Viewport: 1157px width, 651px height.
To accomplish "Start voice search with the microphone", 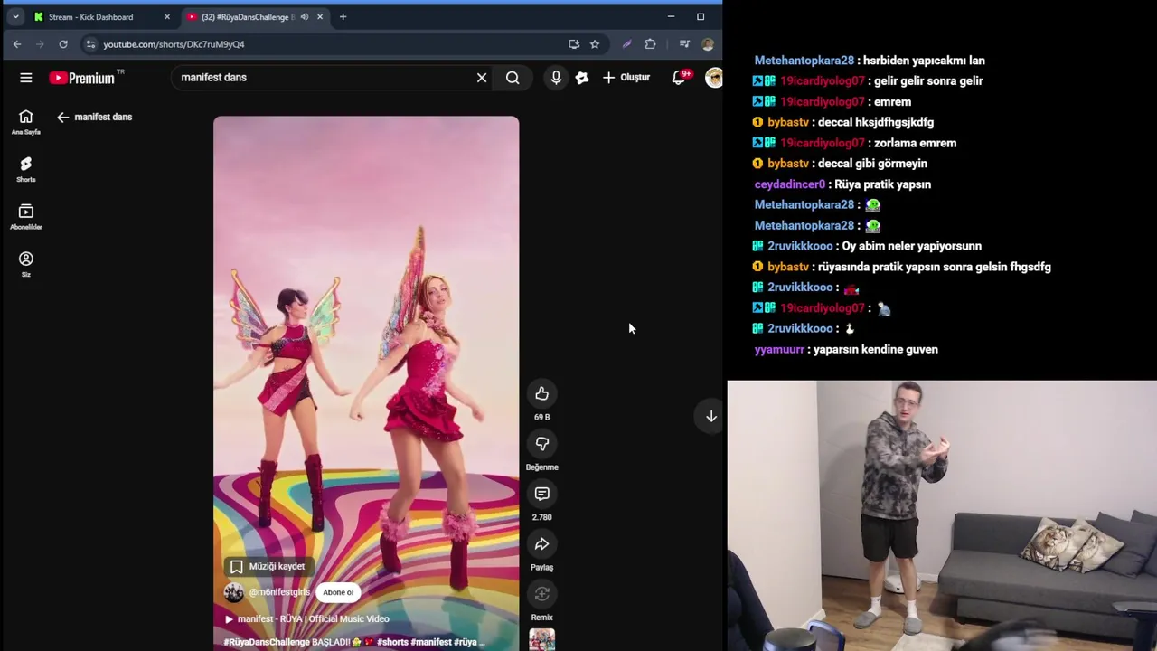I will (x=556, y=78).
